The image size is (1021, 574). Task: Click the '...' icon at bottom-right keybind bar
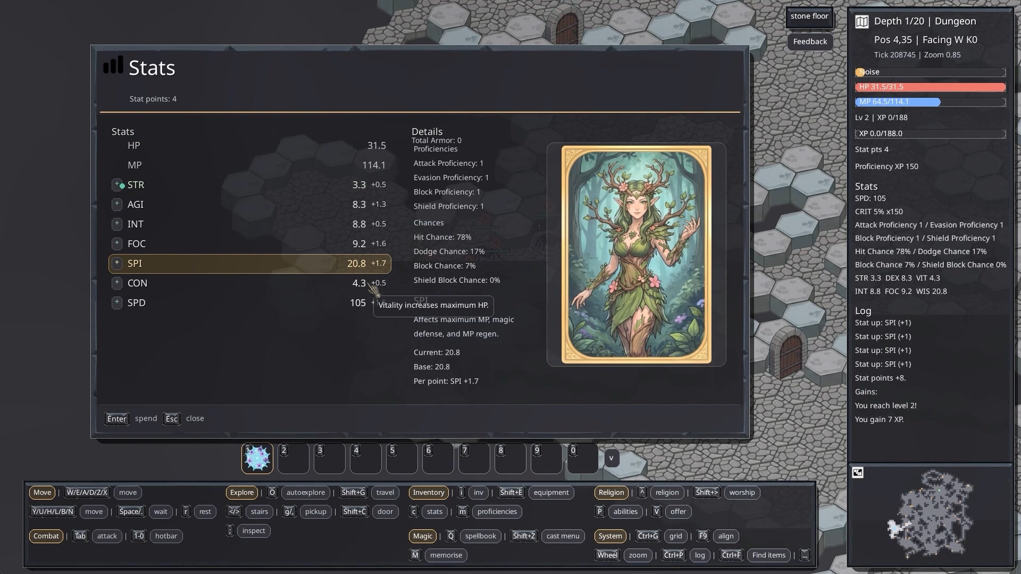point(805,555)
